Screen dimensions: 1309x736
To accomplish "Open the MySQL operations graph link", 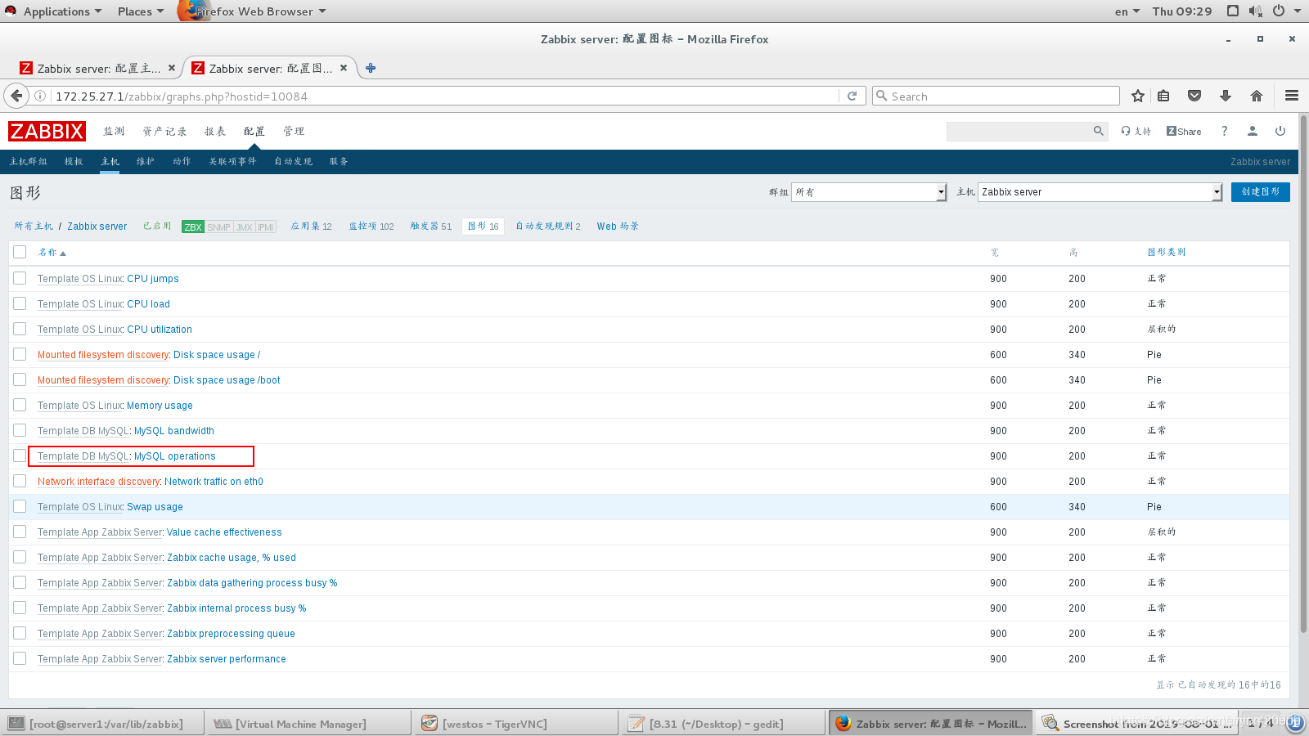I will [175, 456].
